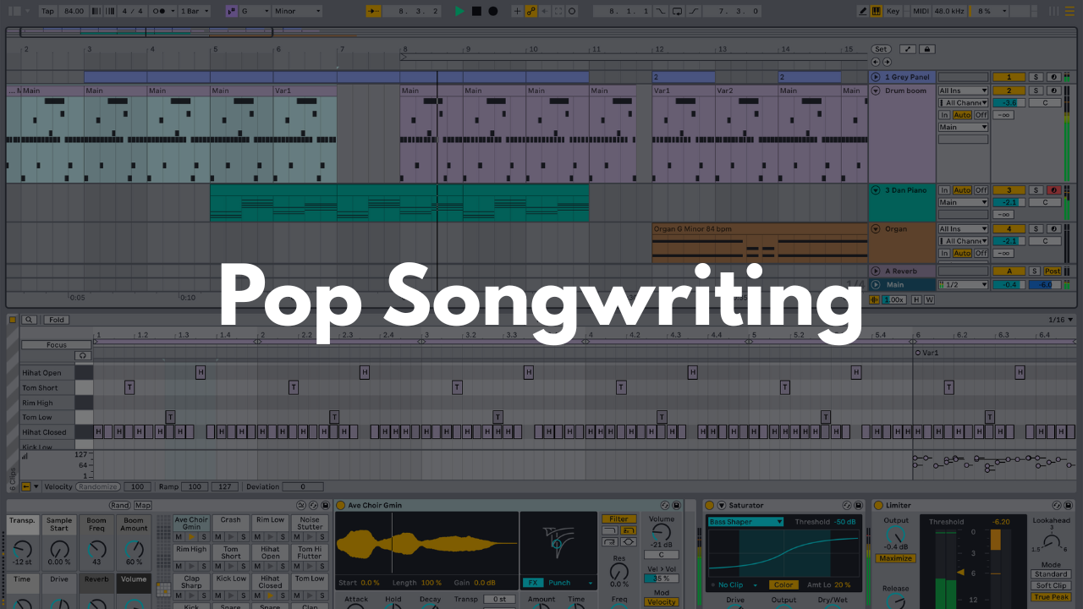Click the Maximize button in Saturator

click(895, 558)
